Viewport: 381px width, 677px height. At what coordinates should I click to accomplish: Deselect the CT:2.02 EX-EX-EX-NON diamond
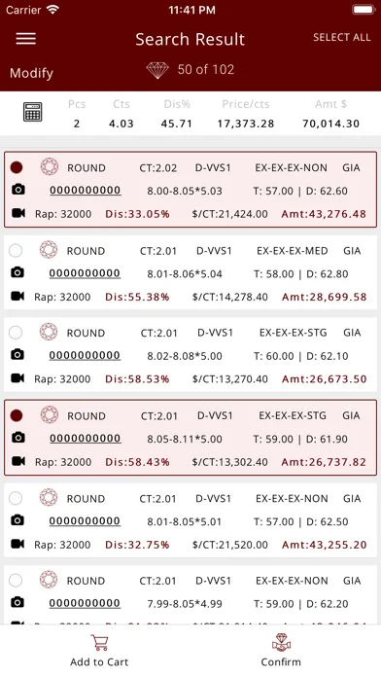click(17, 167)
